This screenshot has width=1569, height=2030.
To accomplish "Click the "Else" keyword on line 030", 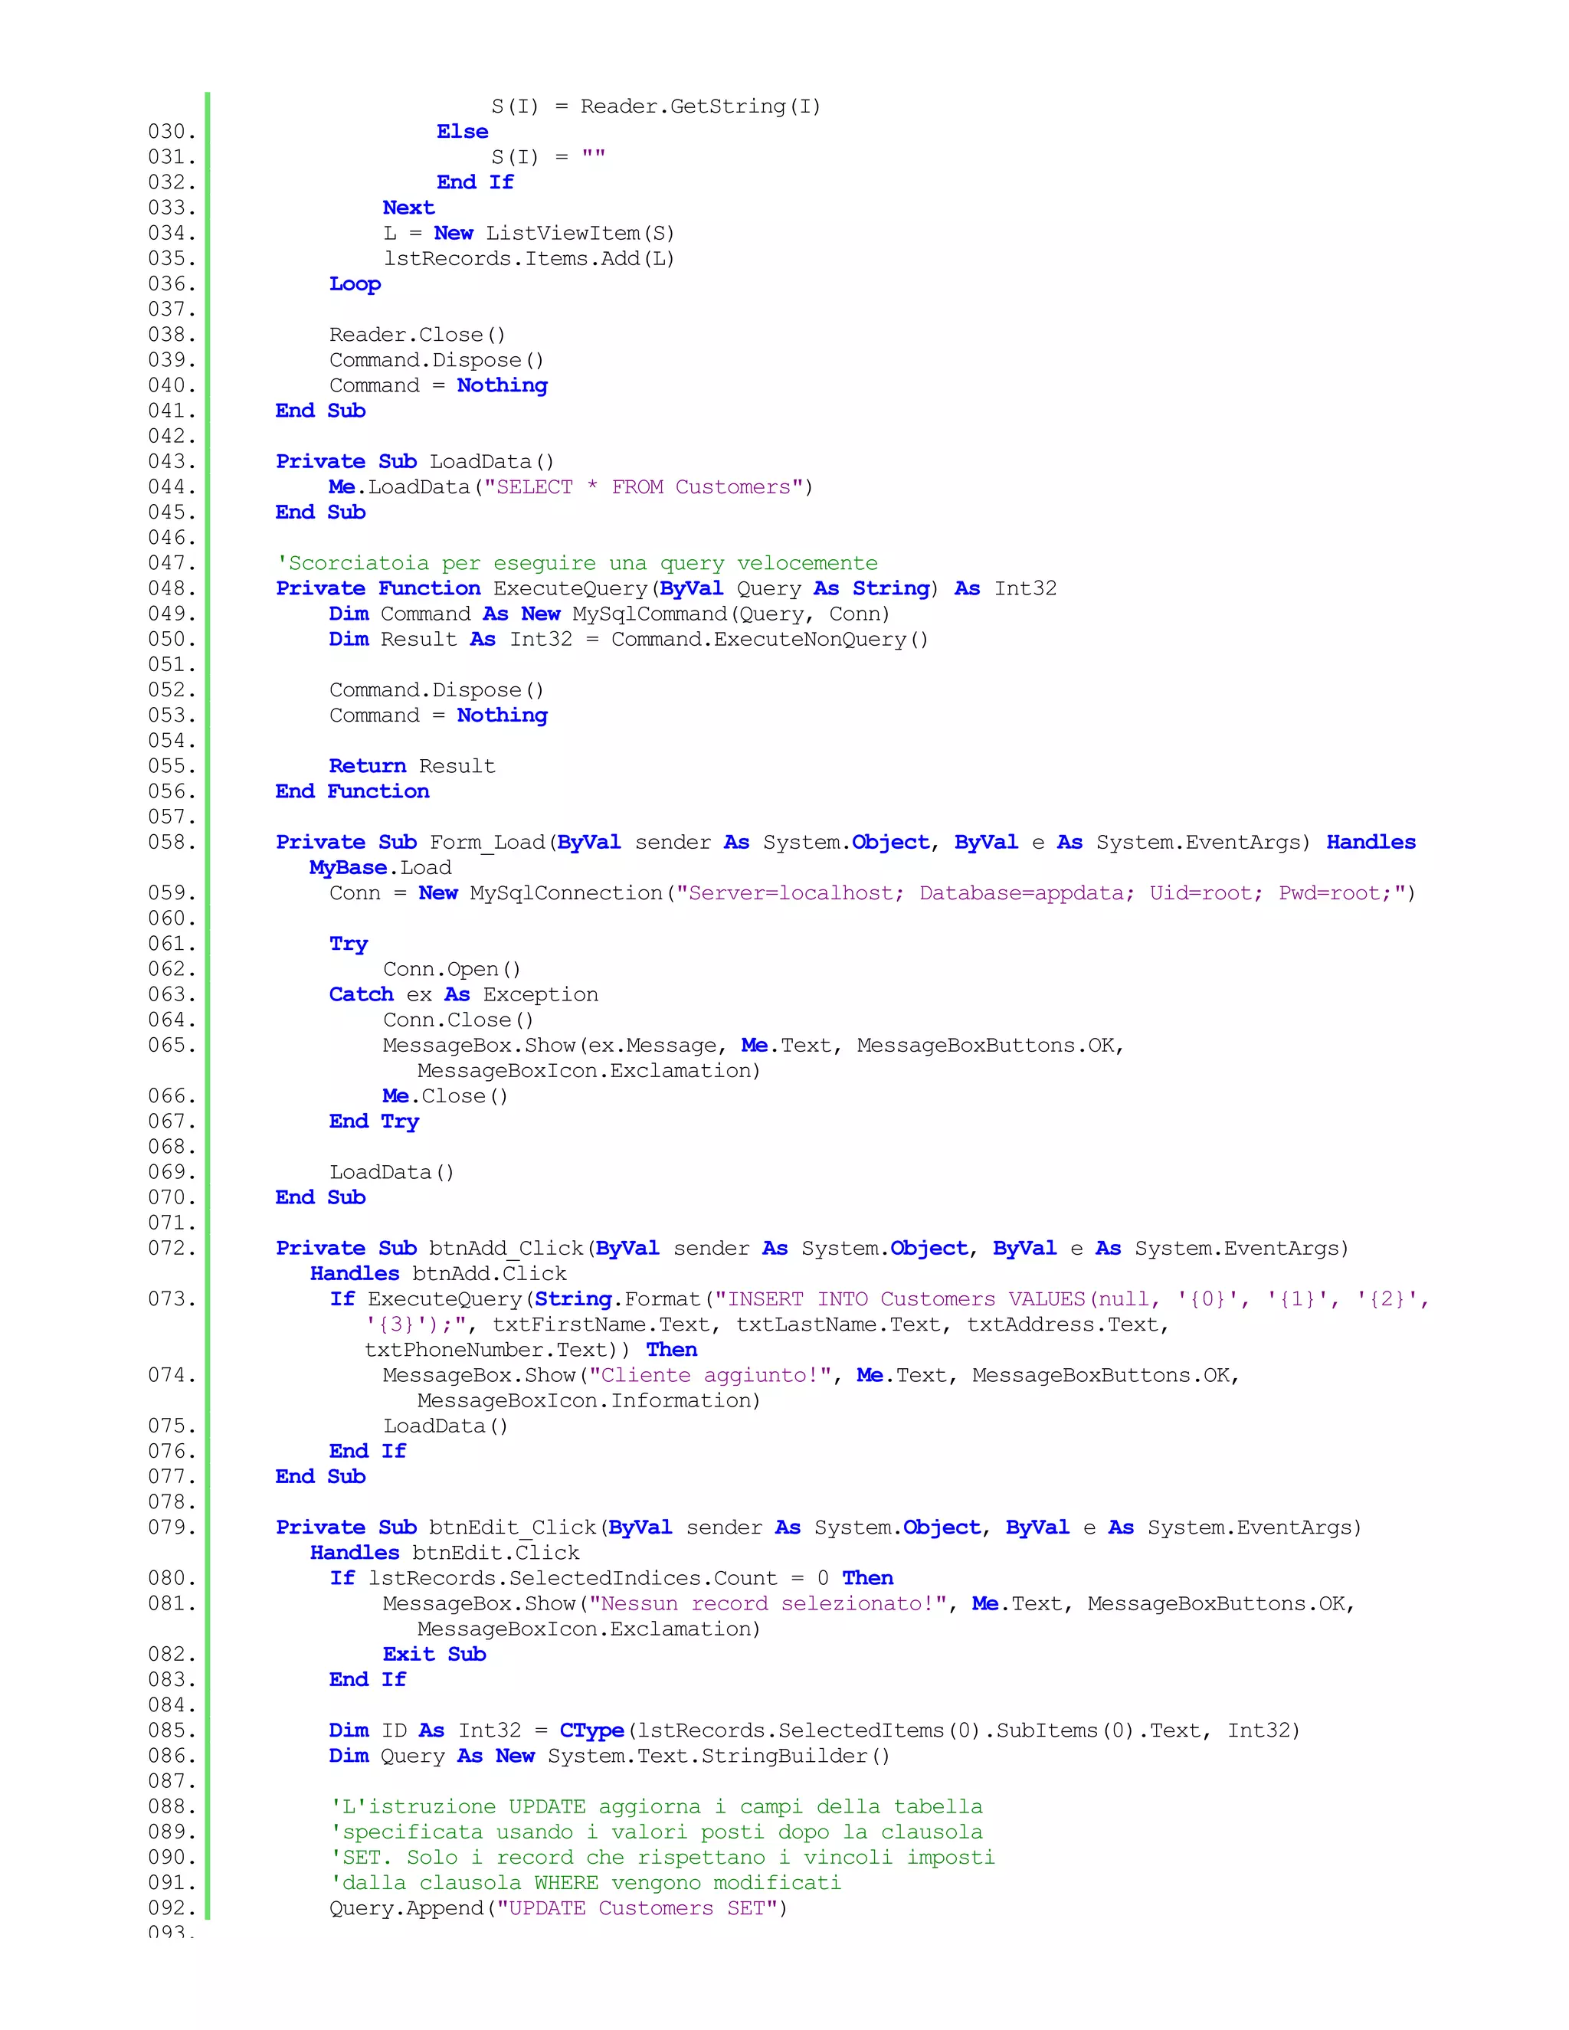I will tap(462, 132).
